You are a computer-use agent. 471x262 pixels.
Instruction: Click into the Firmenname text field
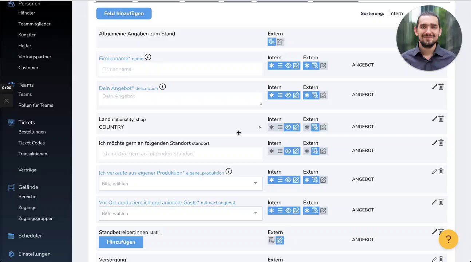181,69
